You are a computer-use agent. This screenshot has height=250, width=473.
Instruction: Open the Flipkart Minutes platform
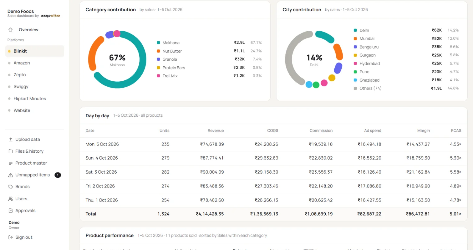click(x=34, y=99)
